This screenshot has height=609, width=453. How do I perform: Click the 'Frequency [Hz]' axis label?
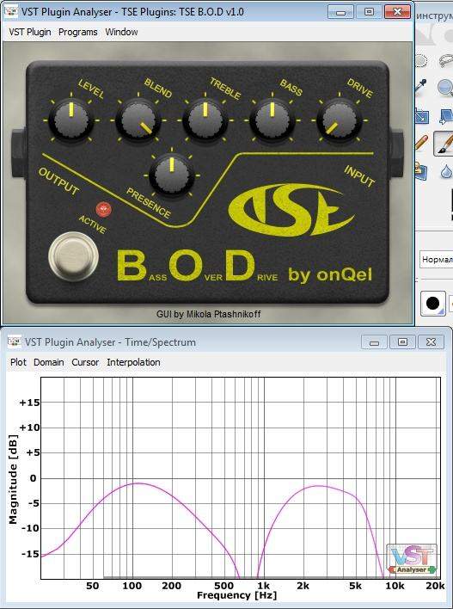click(x=236, y=595)
